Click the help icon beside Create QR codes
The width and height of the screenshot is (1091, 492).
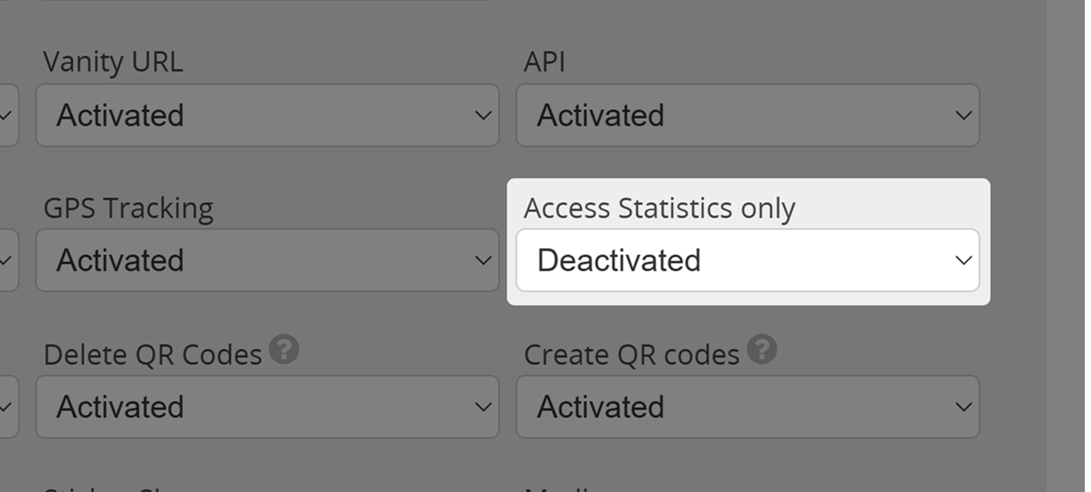click(762, 349)
